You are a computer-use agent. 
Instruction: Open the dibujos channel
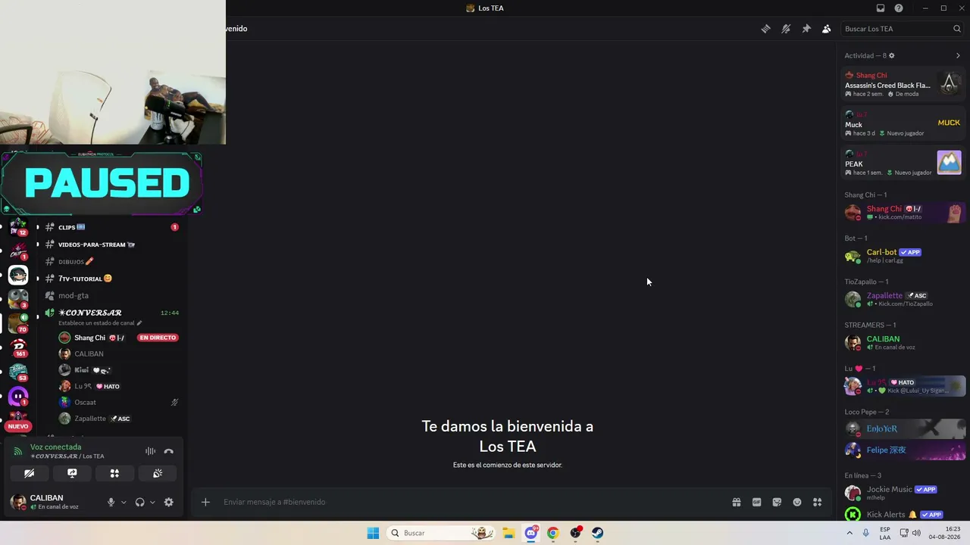click(x=111, y=261)
